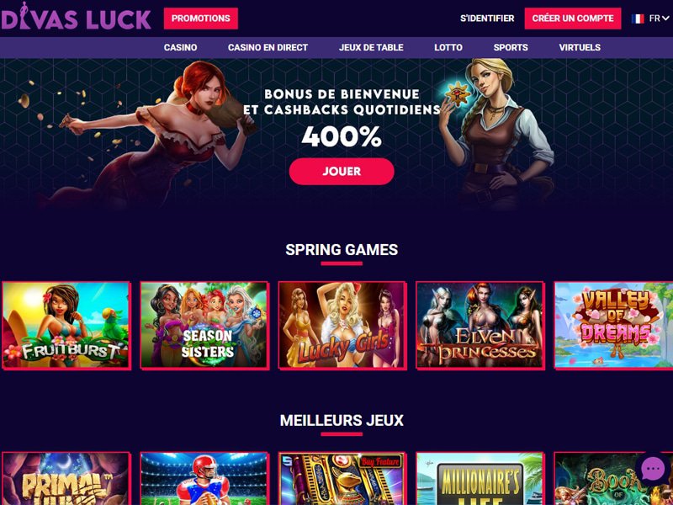Click the Promotions button
Screen dimensions: 673x505
(x=201, y=19)
